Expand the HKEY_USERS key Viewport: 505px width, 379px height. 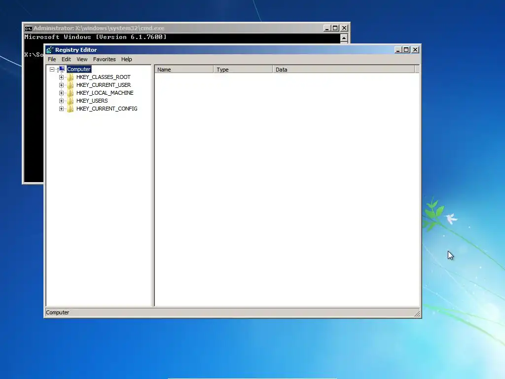61,101
